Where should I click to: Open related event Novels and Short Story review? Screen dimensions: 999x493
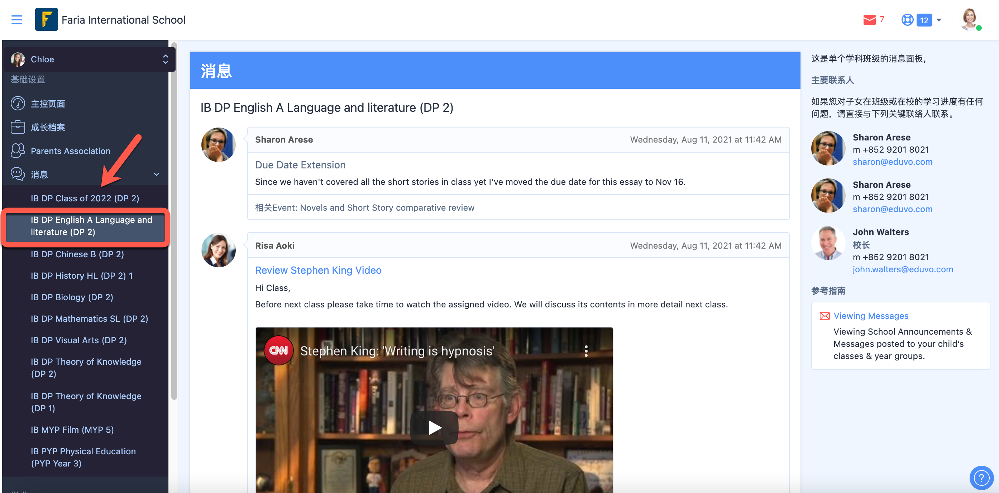(x=364, y=207)
